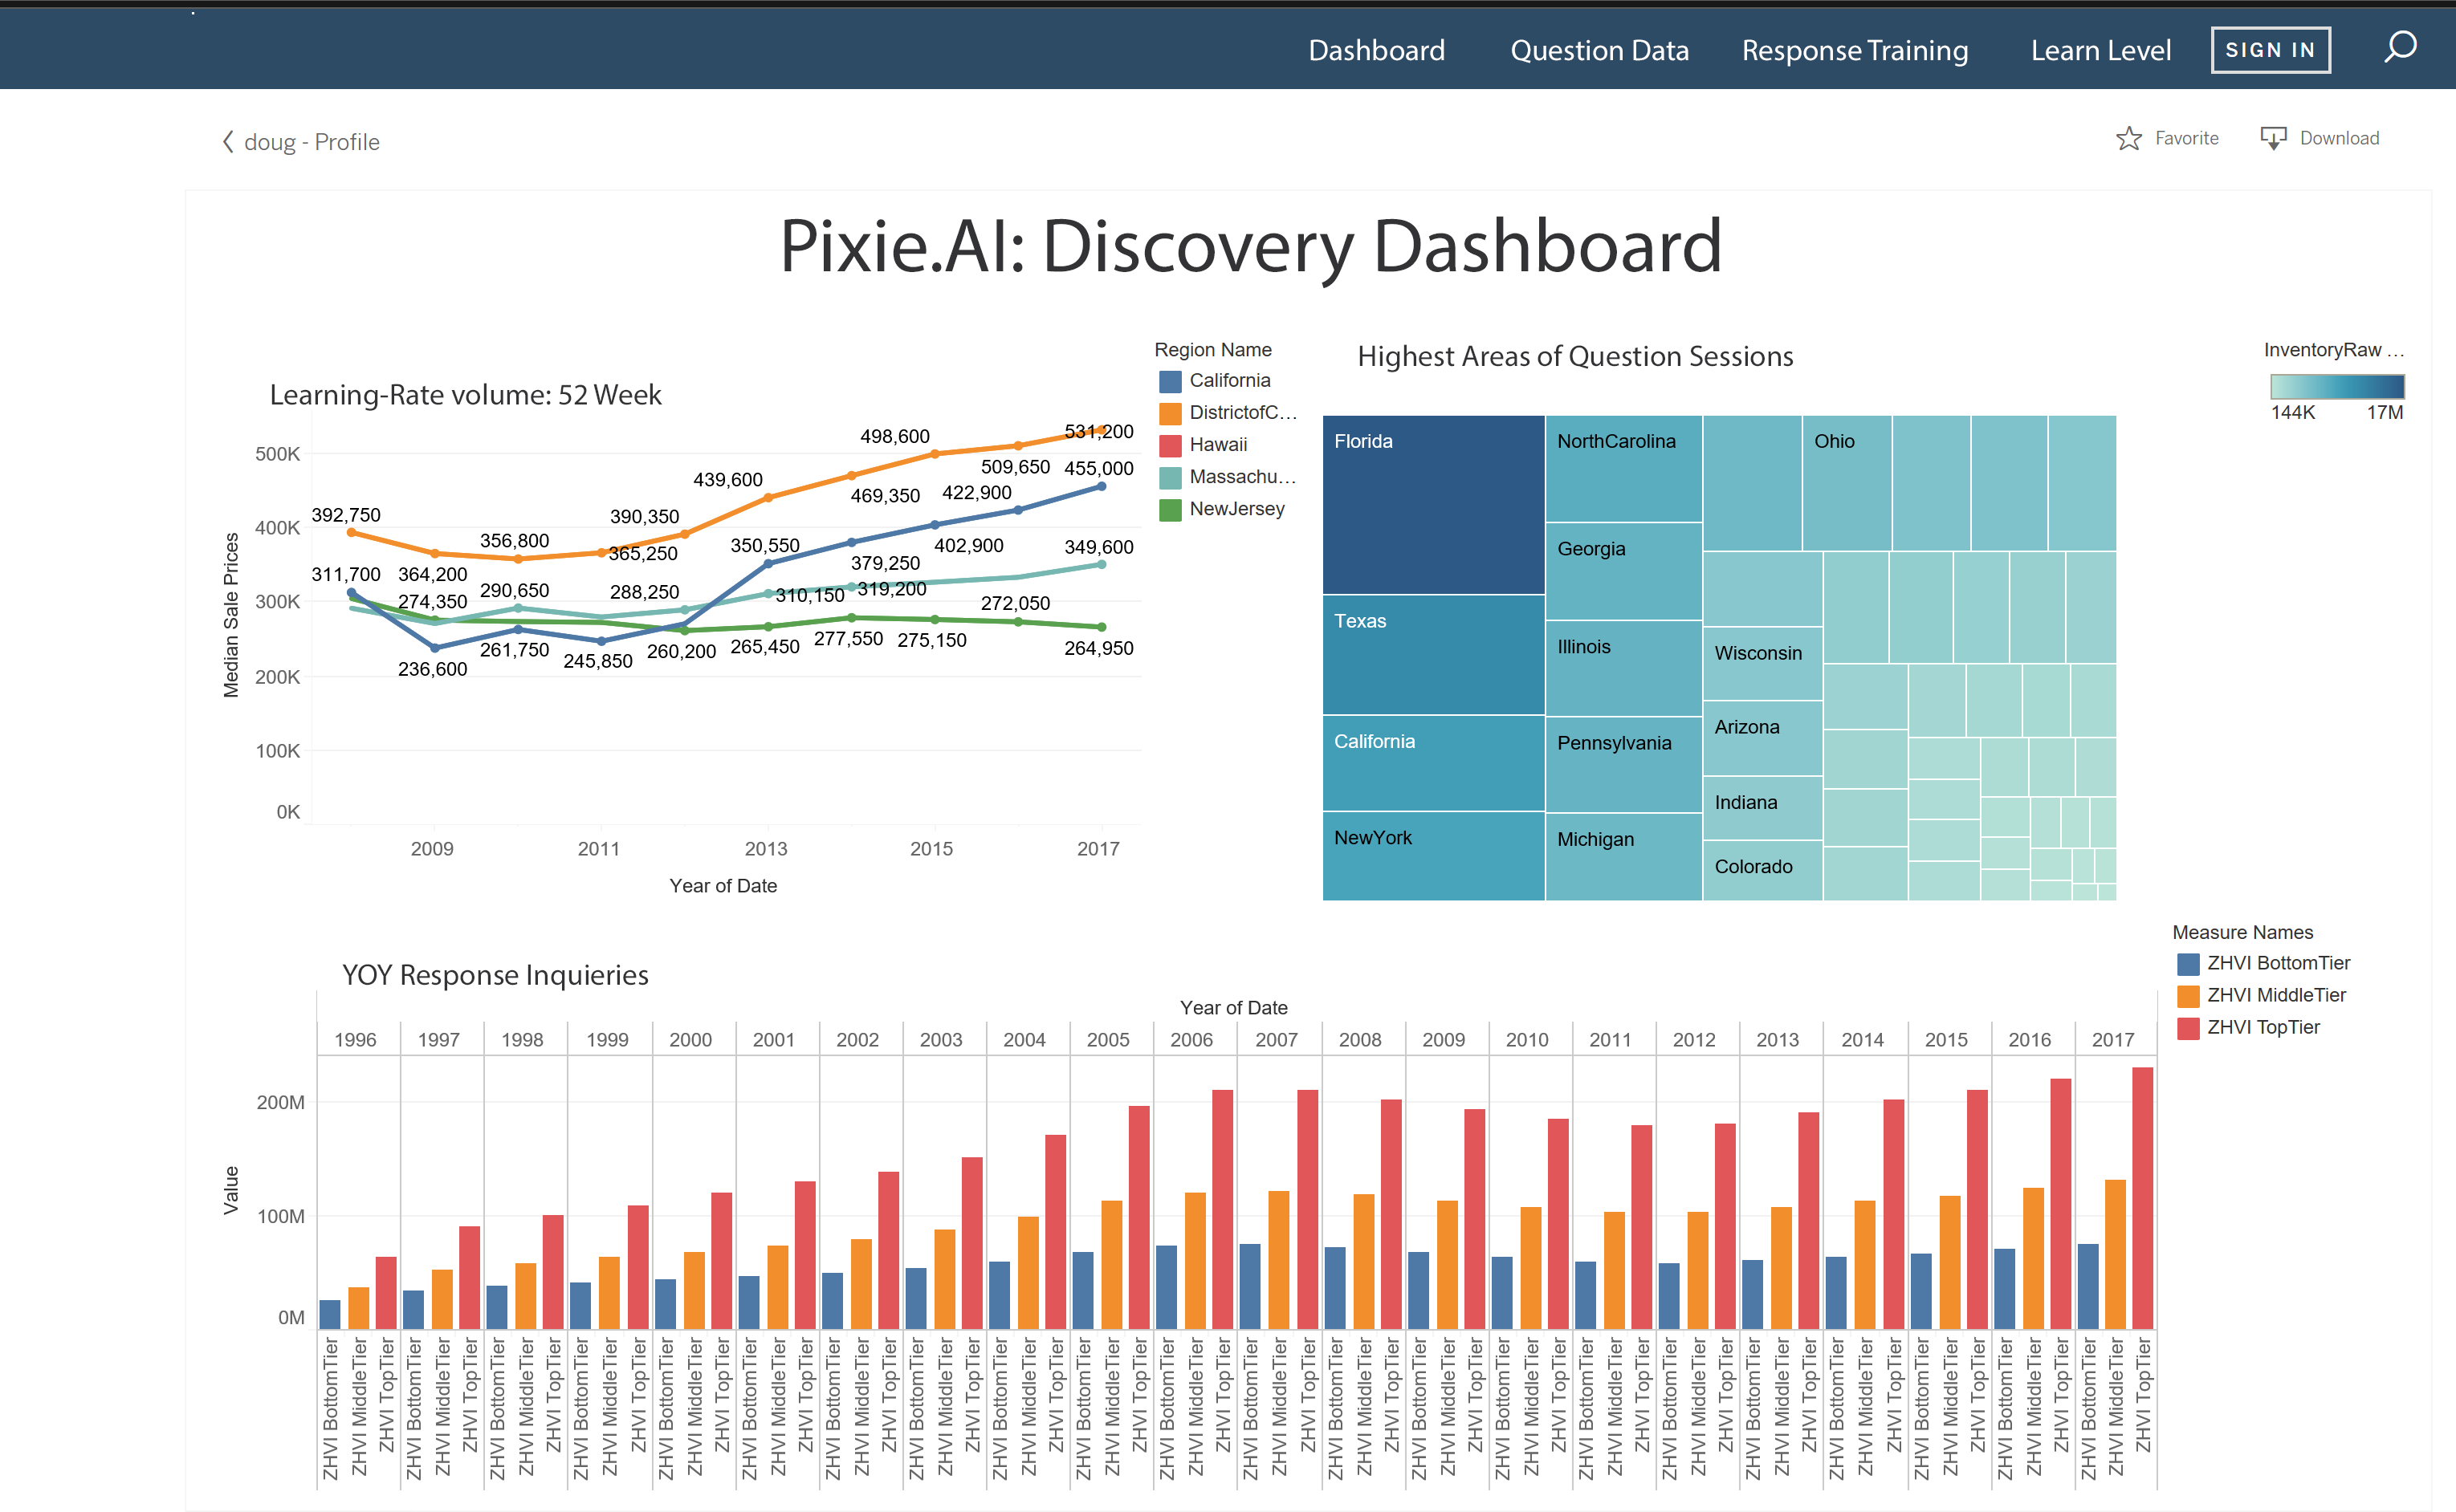Screen dimensions: 2456x1512
Task: Click the Download icon
Action: click(2273, 139)
